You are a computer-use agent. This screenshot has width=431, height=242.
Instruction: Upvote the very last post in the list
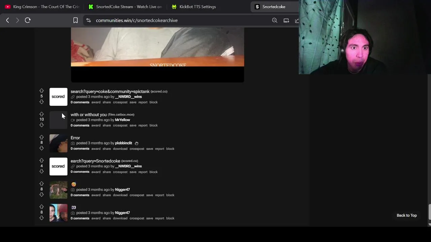coord(41,207)
